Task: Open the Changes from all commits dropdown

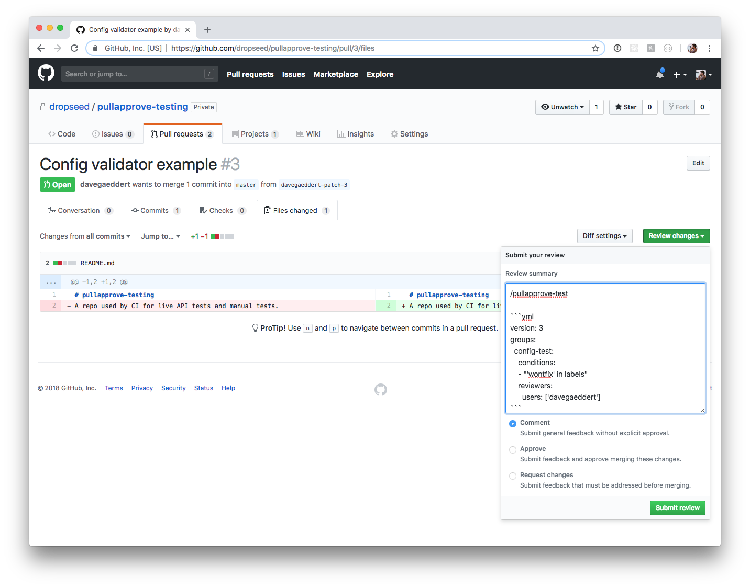Action: [84, 236]
